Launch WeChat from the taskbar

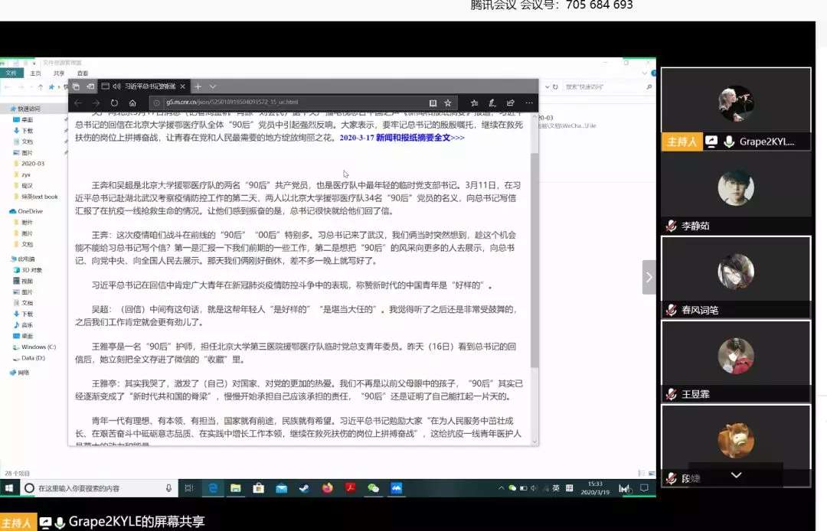tap(373, 488)
